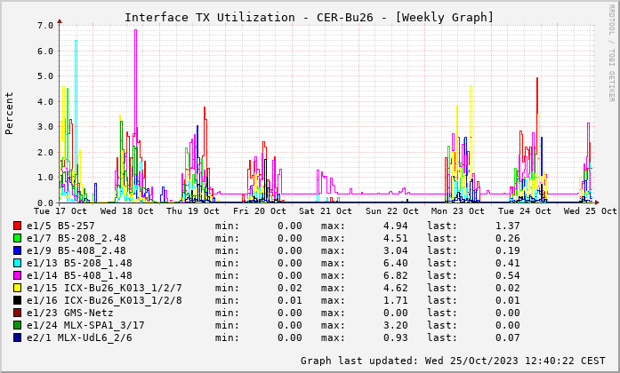The image size is (620, 373).
Task: Click the magenta e1/14 B5-408_1.48 legend swatch
Action: point(18,276)
